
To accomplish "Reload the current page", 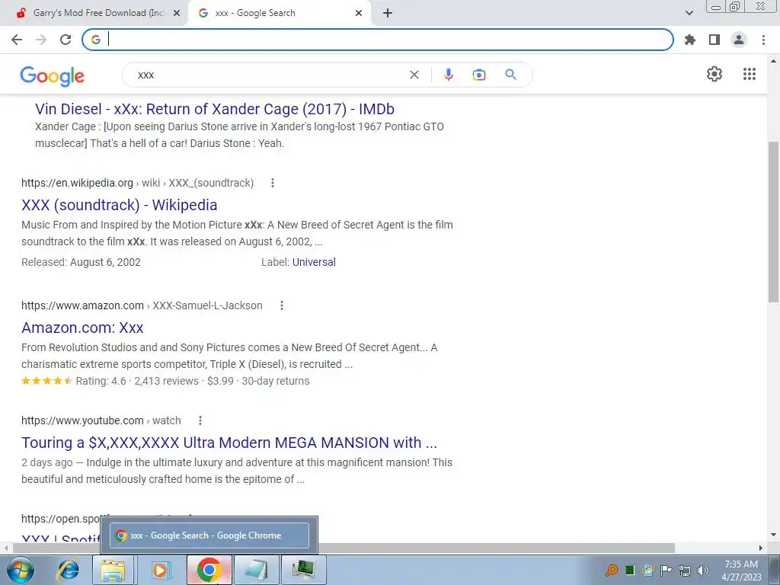I will [x=66, y=40].
